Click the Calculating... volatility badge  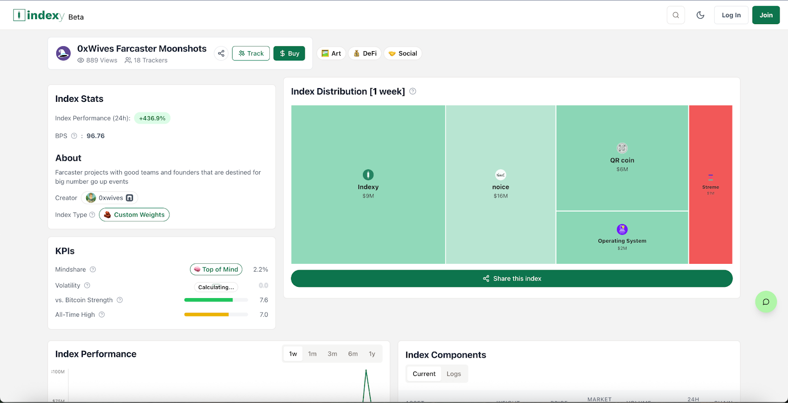point(216,287)
